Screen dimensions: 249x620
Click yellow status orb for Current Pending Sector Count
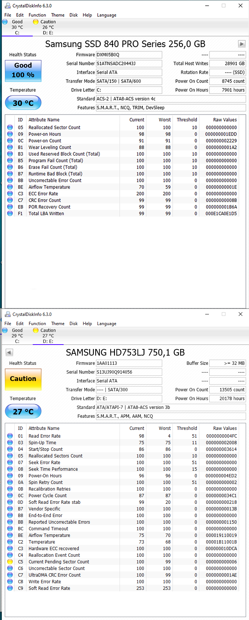10,562
